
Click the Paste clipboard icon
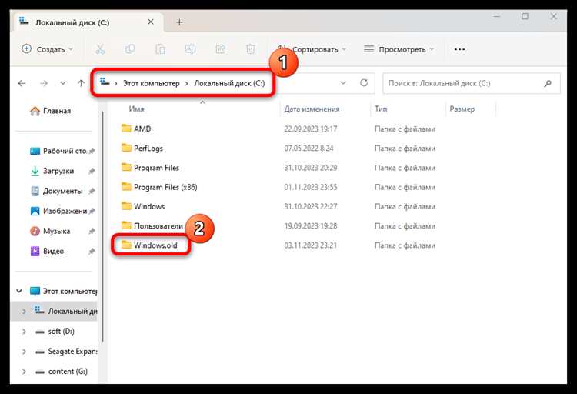click(x=161, y=49)
